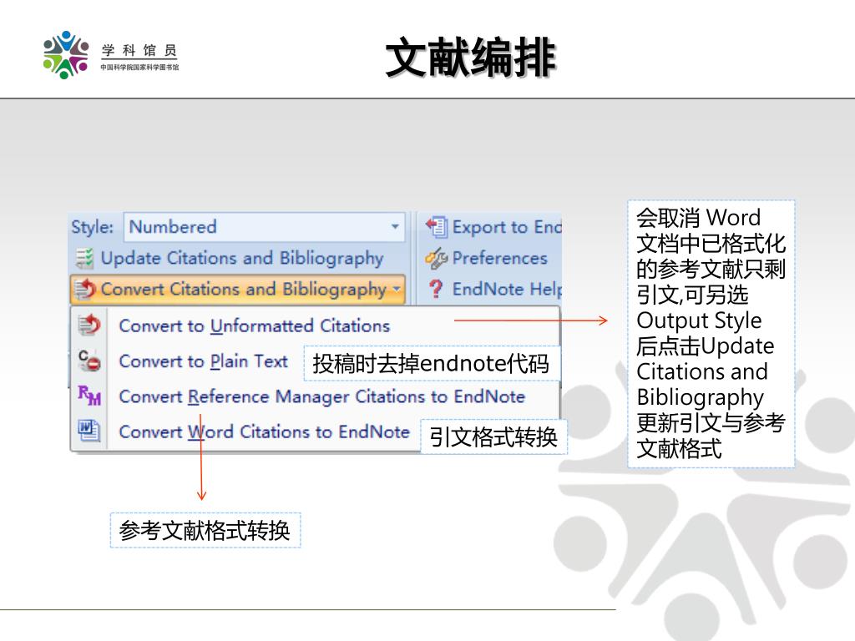
Task: Click the Preferences wrench icon
Action: [436, 259]
